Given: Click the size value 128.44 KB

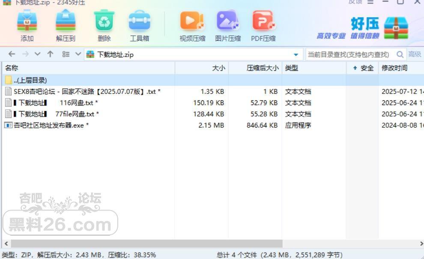Looking at the screenshot, I should tap(209, 114).
